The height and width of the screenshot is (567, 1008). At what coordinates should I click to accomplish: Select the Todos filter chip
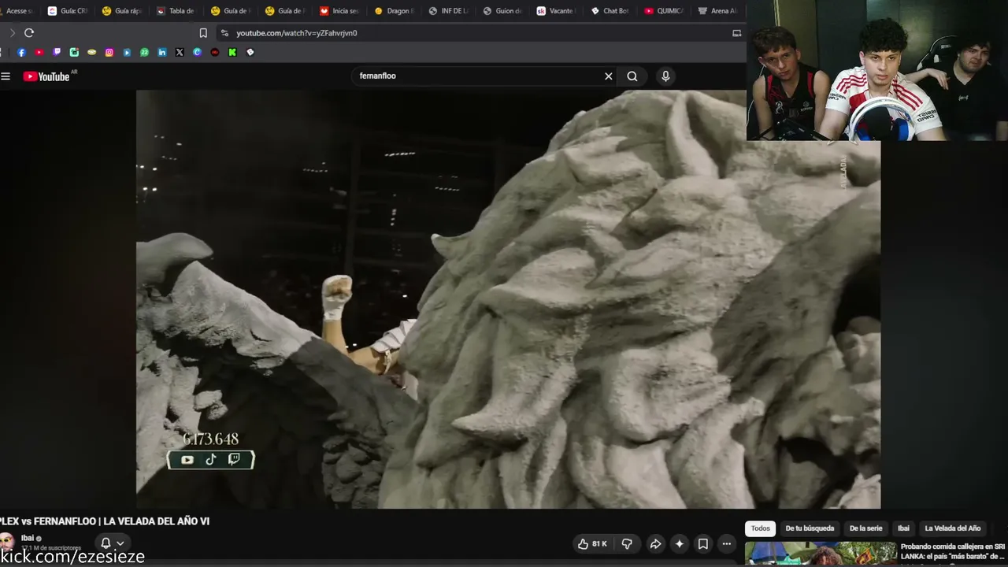click(x=760, y=528)
